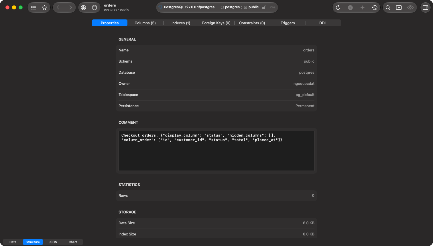Click the COMMENT section heading

point(128,122)
